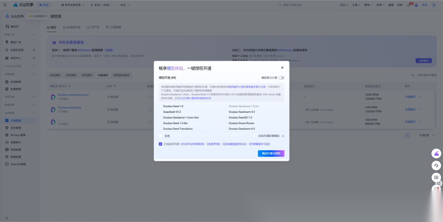Click 开通服务 for the 15000 RPM row
Screen dimensions: 443x222
[410, 97]
